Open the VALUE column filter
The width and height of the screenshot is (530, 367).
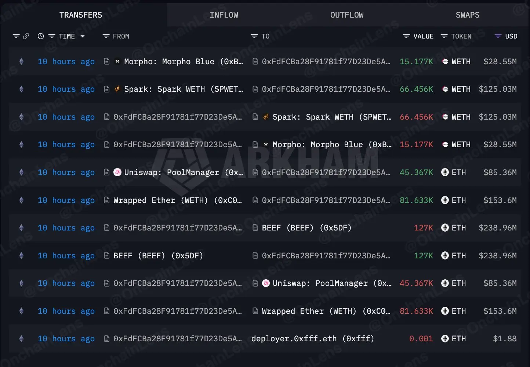point(406,36)
